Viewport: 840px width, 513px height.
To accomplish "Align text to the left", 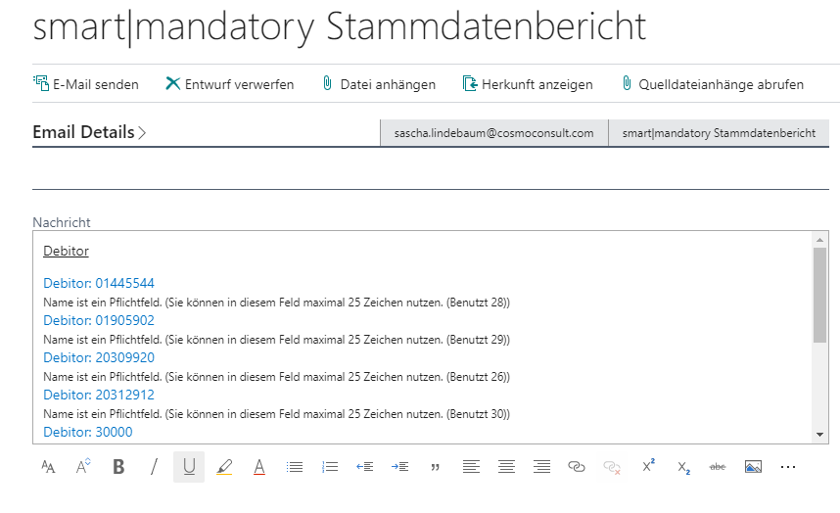I will 471,467.
